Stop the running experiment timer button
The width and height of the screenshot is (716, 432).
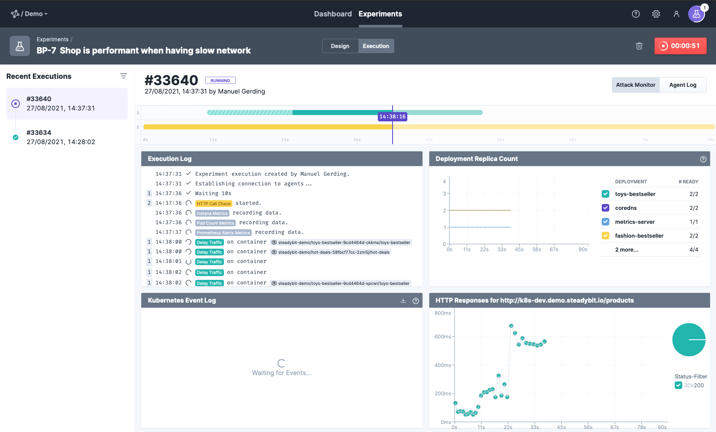tap(680, 46)
